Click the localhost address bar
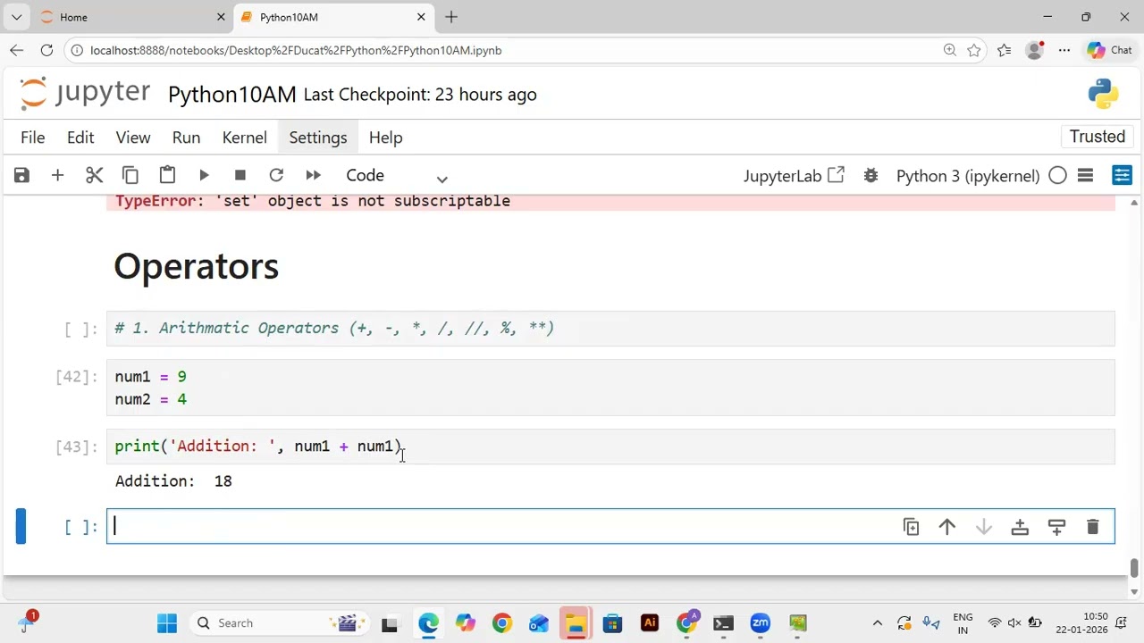Viewport: 1144px width, 643px height. (x=500, y=50)
